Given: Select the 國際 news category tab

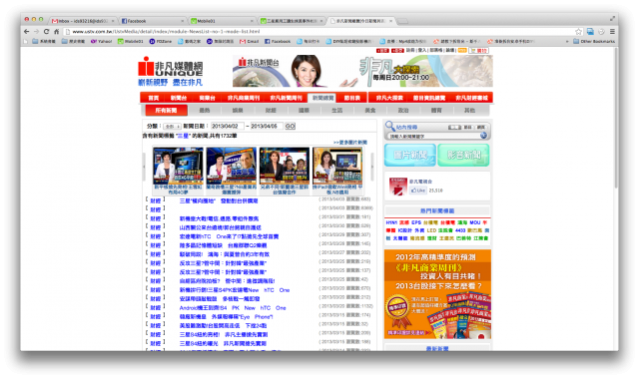Looking at the screenshot, I should coord(304,111).
